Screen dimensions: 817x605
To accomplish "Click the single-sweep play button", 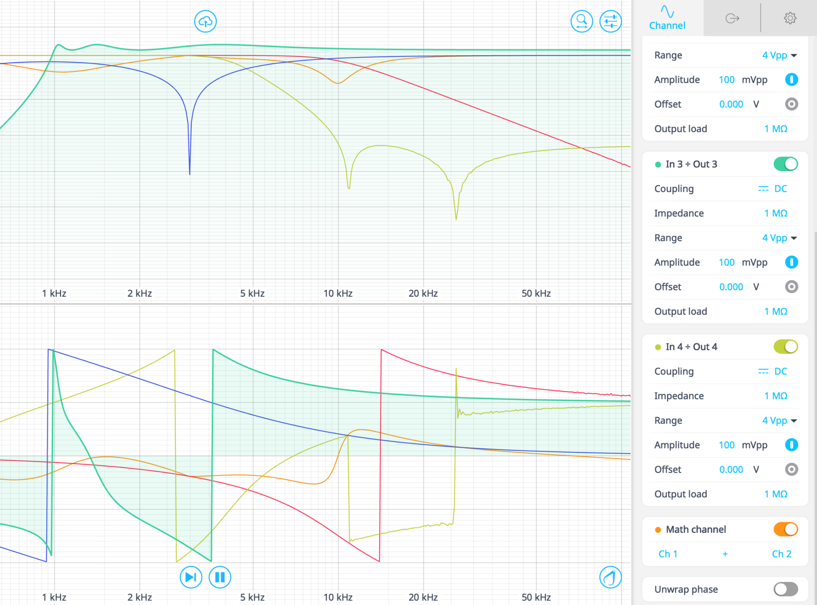I will pyautogui.click(x=191, y=577).
